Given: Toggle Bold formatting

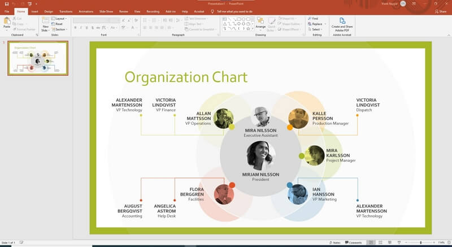Looking at the screenshot, I should click(76, 28).
